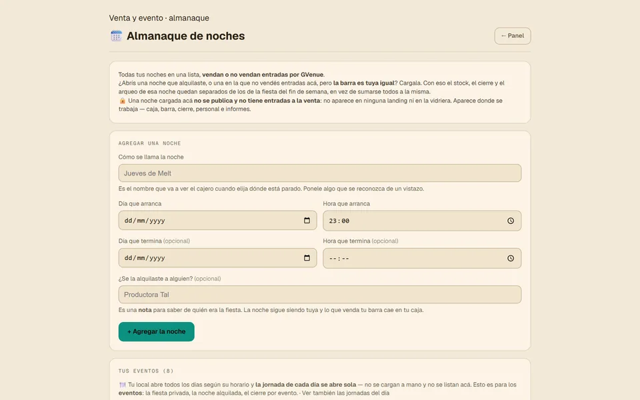Open the Ver también las jornadas del día link
This screenshot has height=400, width=640.
coord(345,393)
